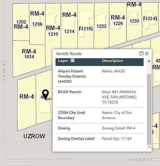Image resolution: width=160 pixels, height=166 pixels.
Task: Click the Layer list icon in header
Action: [73, 60]
